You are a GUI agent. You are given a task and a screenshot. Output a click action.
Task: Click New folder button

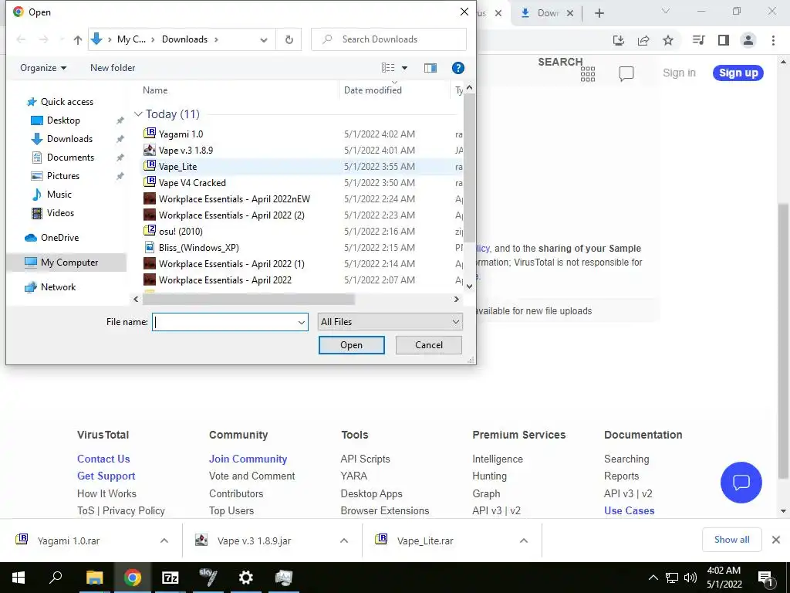click(x=113, y=68)
